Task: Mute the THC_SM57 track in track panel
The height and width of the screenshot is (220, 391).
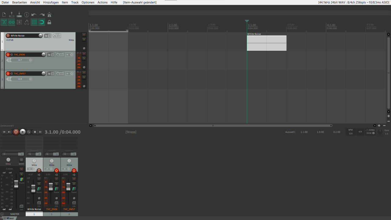Action: (x=84, y=73)
